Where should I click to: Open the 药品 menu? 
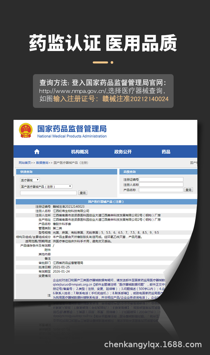click(x=166, y=152)
